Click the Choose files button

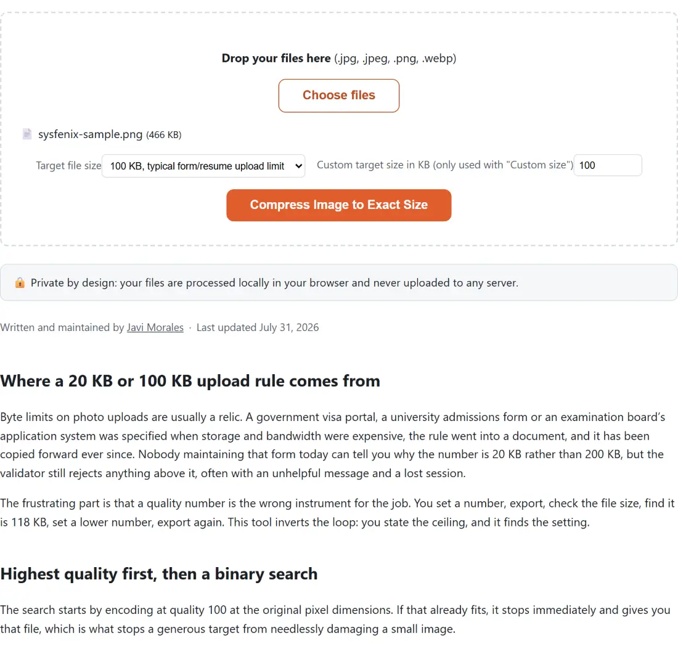pos(338,96)
